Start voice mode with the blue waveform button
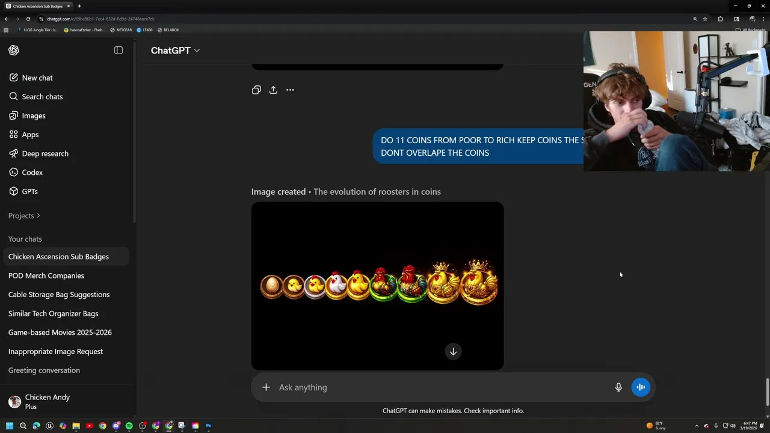 [x=641, y=387]
